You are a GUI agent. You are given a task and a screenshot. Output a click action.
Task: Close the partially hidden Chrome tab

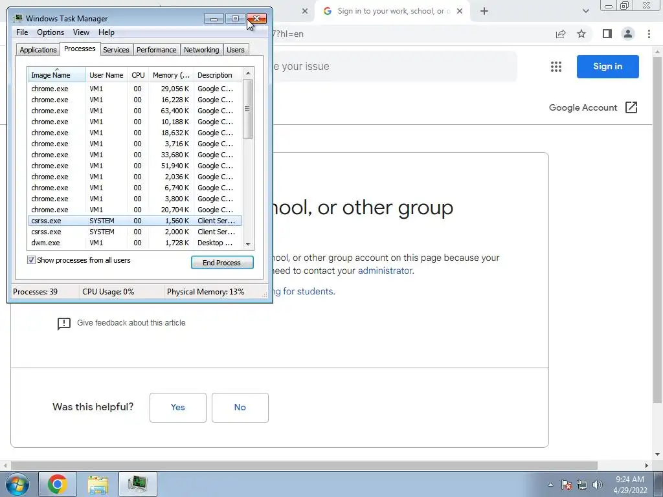point(305,12)
